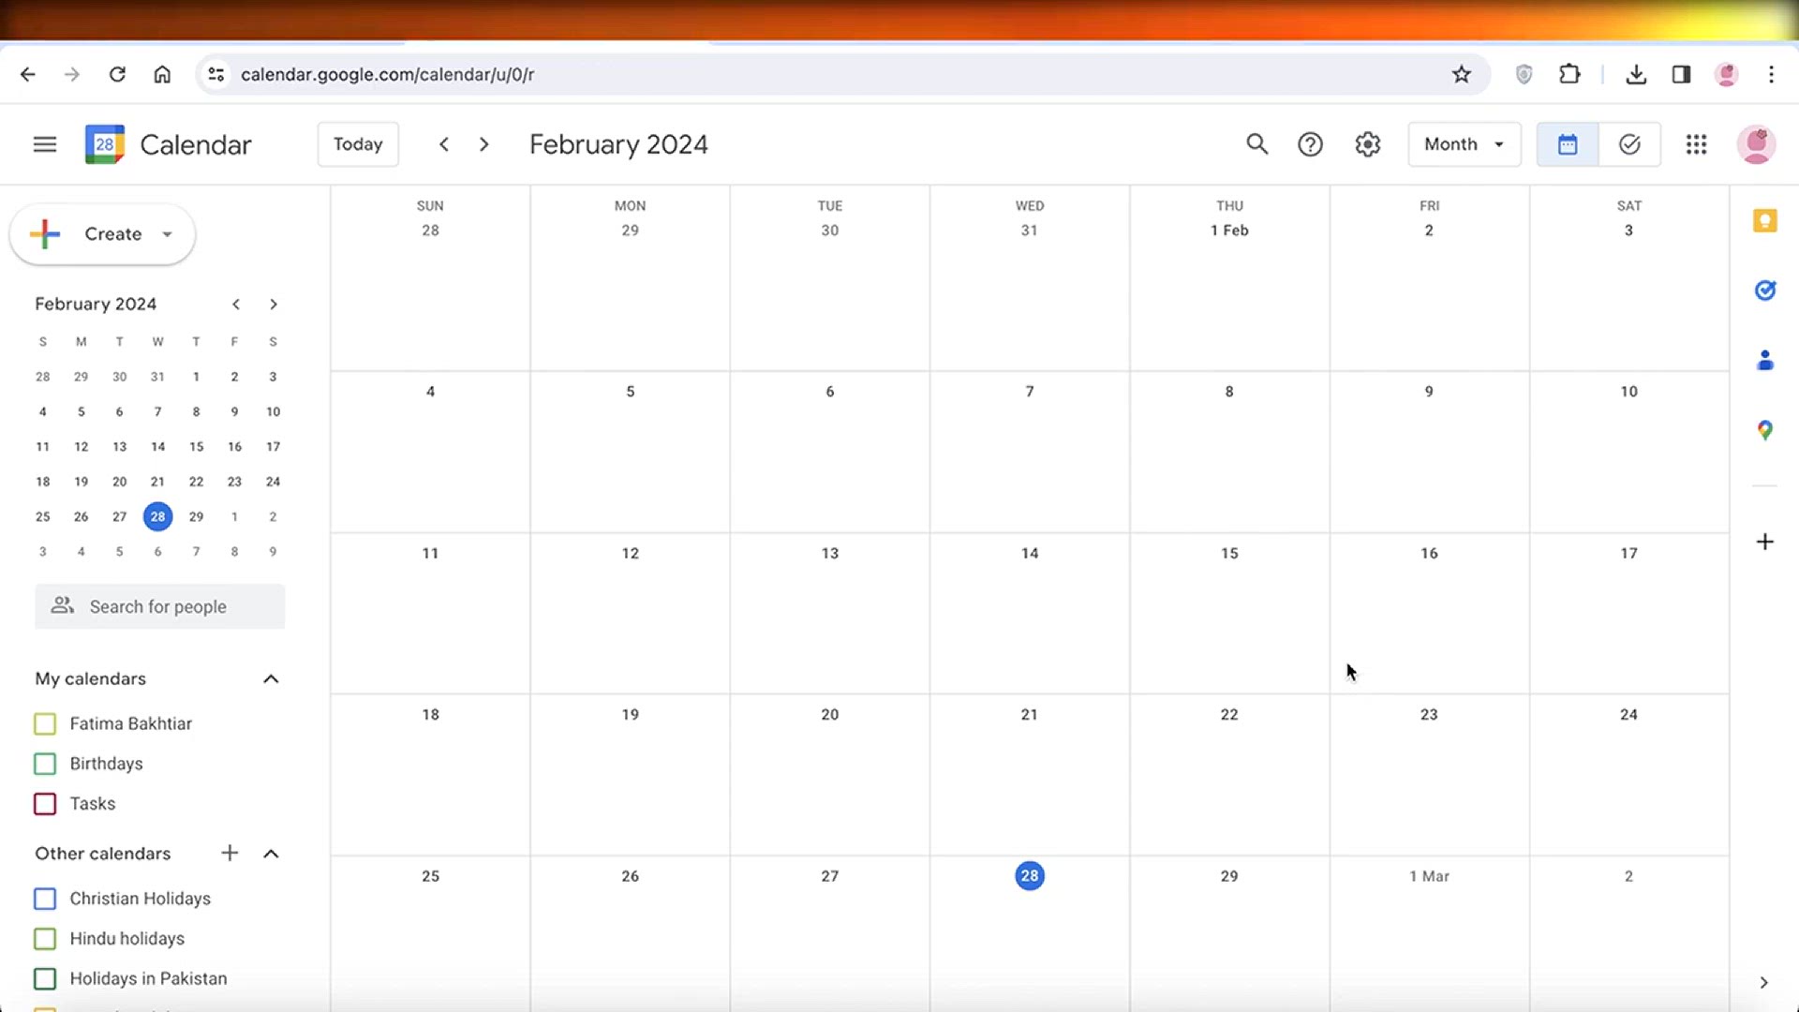
Task: Open the browser extensions puzzle icon
Action: (x=1569, y=74)
